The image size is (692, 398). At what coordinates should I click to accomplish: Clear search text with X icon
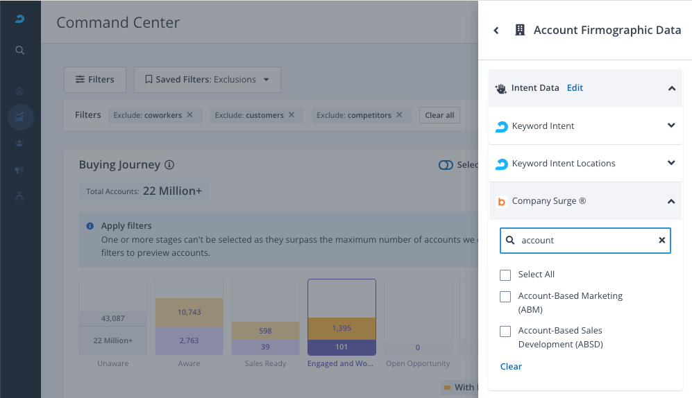[661, 241]
